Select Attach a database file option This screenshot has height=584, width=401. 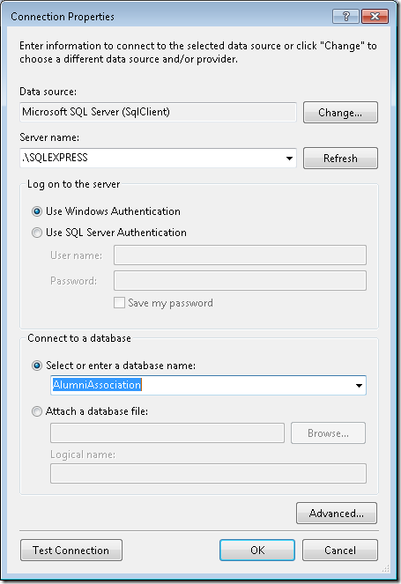pyautogui.click(x=36, y=411)
